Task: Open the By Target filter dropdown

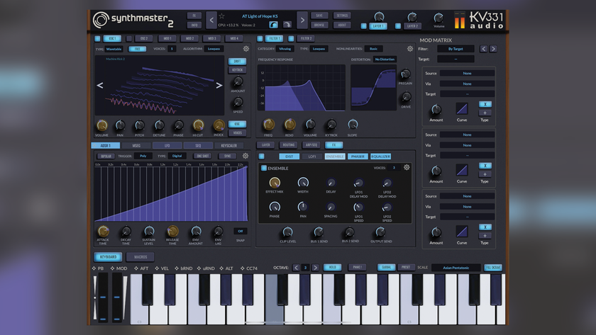Action: point(456,49)
